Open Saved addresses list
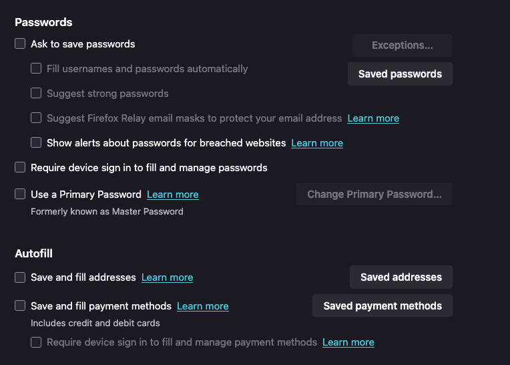The width and height of the screenshot is (510, 365). pos(401,277)
